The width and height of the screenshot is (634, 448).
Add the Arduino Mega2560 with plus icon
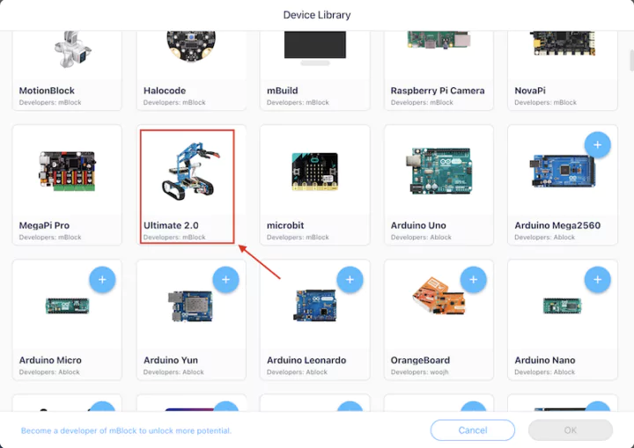coord(597,144)
